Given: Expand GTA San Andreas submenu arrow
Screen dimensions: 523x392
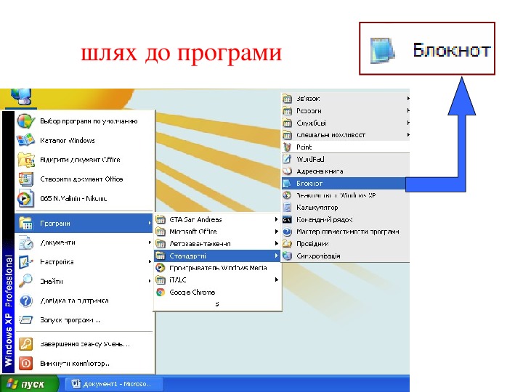Looking at the screenshot, I should 276,219.
